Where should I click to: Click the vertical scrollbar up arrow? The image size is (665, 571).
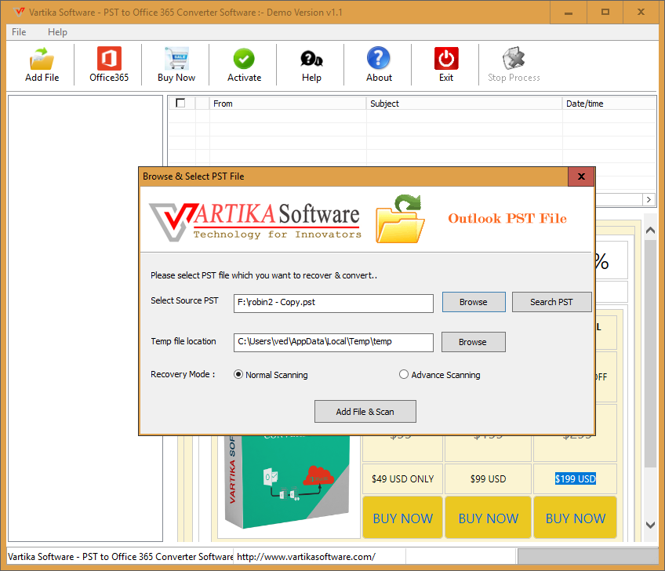tap(650, 231)
